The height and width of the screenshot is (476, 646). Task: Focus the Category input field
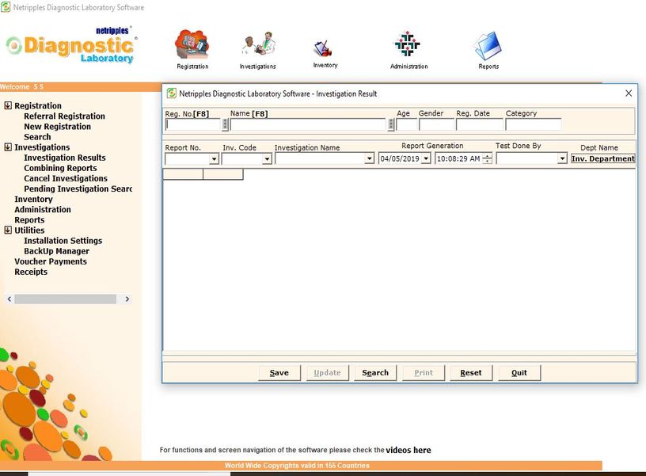pyautogui.click(x=533, y=124)
